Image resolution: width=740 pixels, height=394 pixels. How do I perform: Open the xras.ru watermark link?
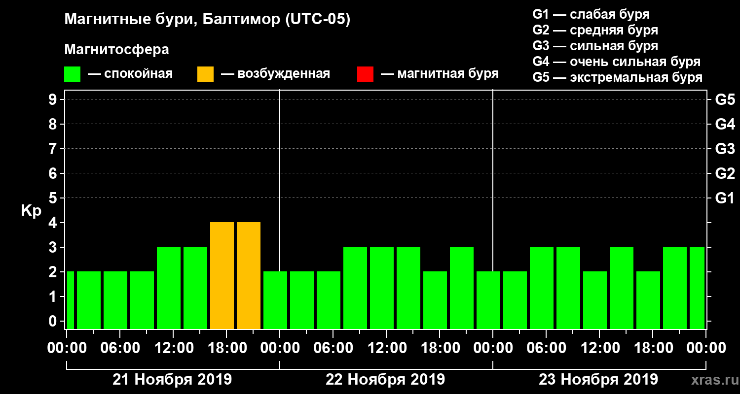click(x=712, y=380)
